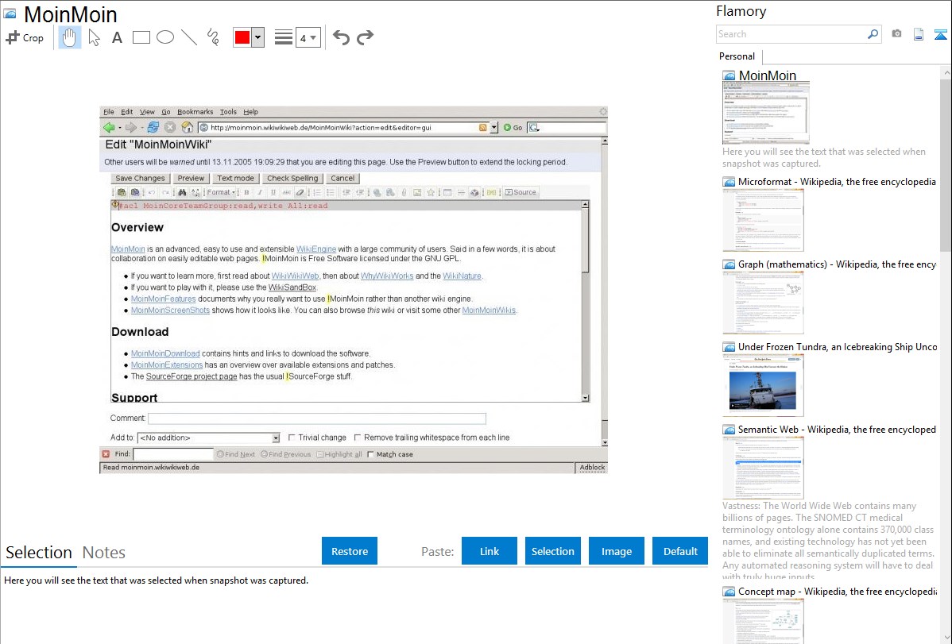Undo the last annotation
This screenshot has height=644, width=952.
pyautogui.click(x=341, y=37)
